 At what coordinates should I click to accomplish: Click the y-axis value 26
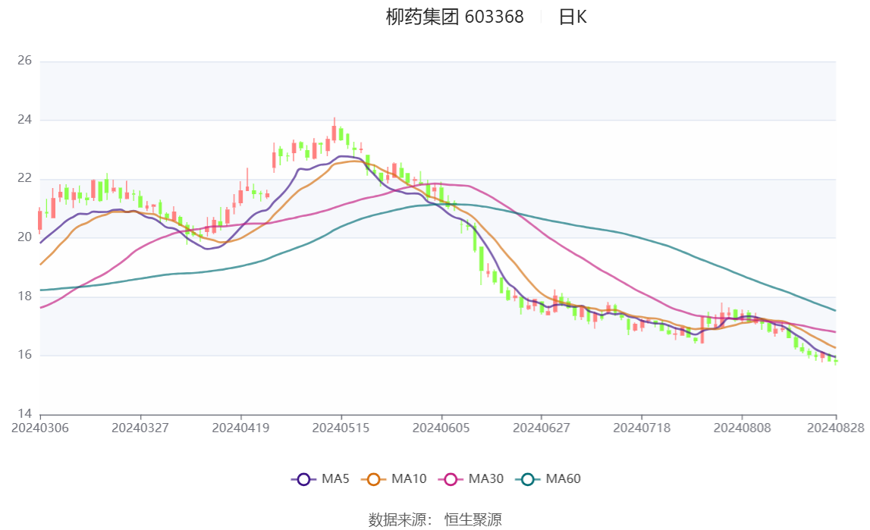coord(24,61)
